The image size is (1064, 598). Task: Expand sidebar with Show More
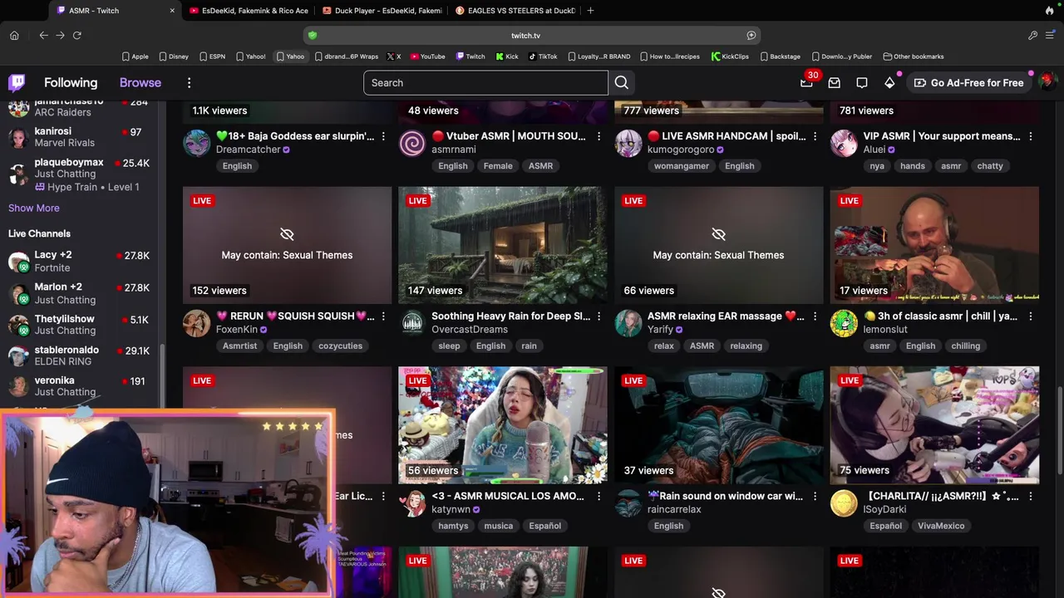(x=34, y=208)
